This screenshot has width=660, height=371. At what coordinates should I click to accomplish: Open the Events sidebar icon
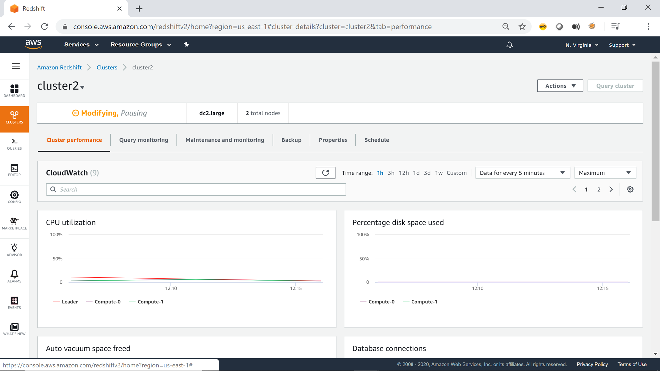point(14,303)
